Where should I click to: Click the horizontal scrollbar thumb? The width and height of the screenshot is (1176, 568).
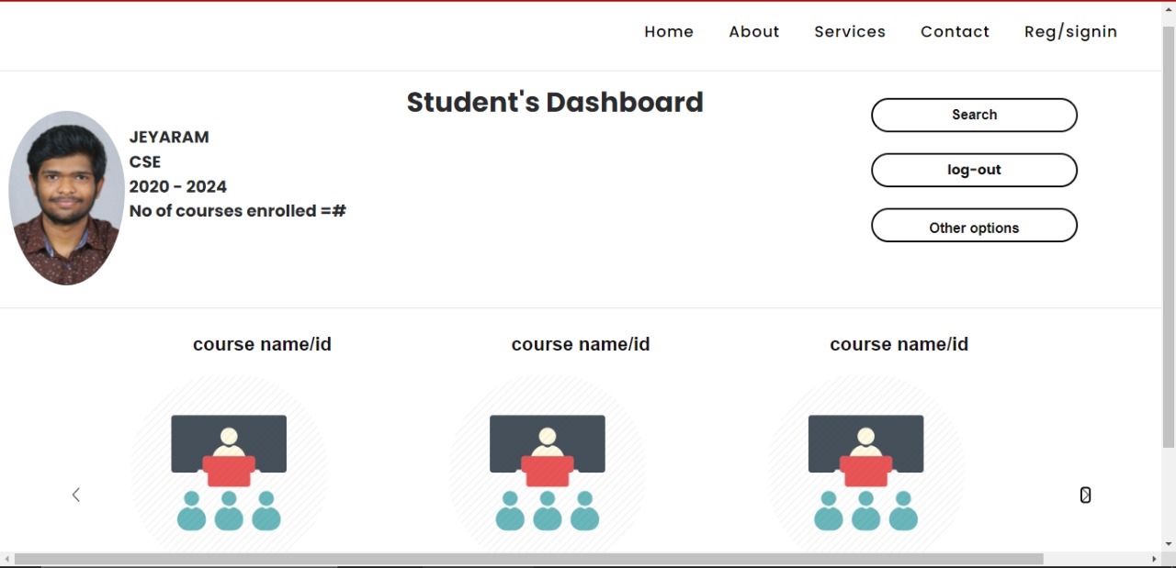tap(529, 559)
